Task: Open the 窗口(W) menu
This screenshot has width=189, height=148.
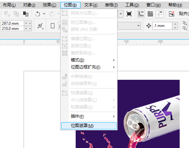Action: click(154, 5)
